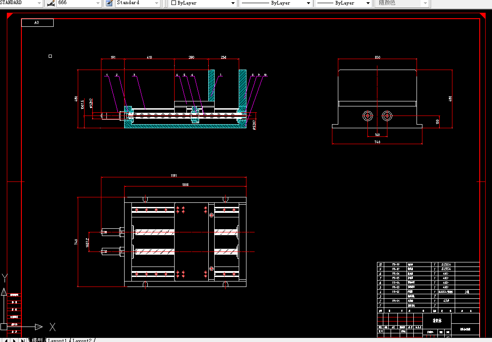This screenshot has height=342, width=492.
Task: Select the 410 dimension in front view
Action: pos(149,57)
